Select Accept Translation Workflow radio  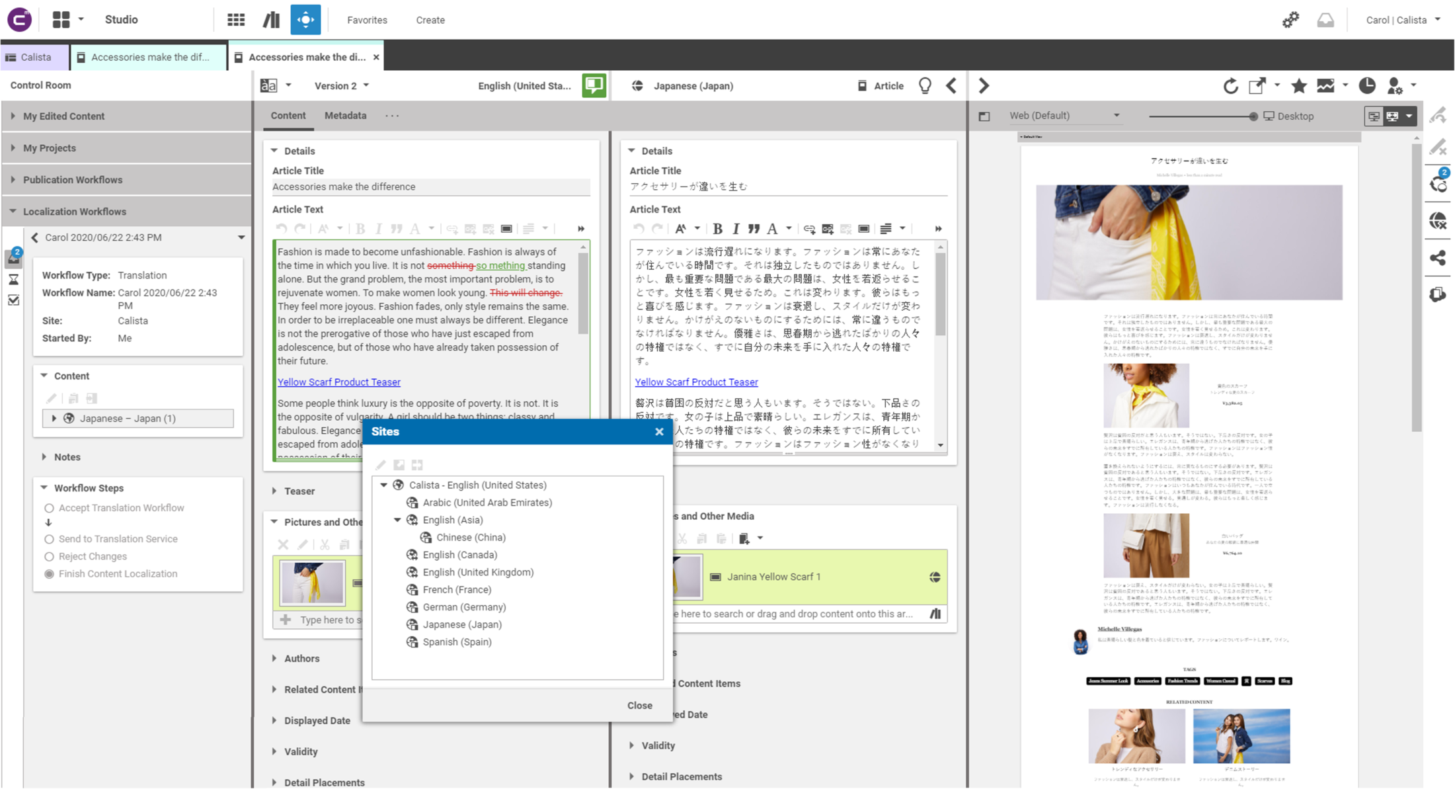(x=49, y=508)
